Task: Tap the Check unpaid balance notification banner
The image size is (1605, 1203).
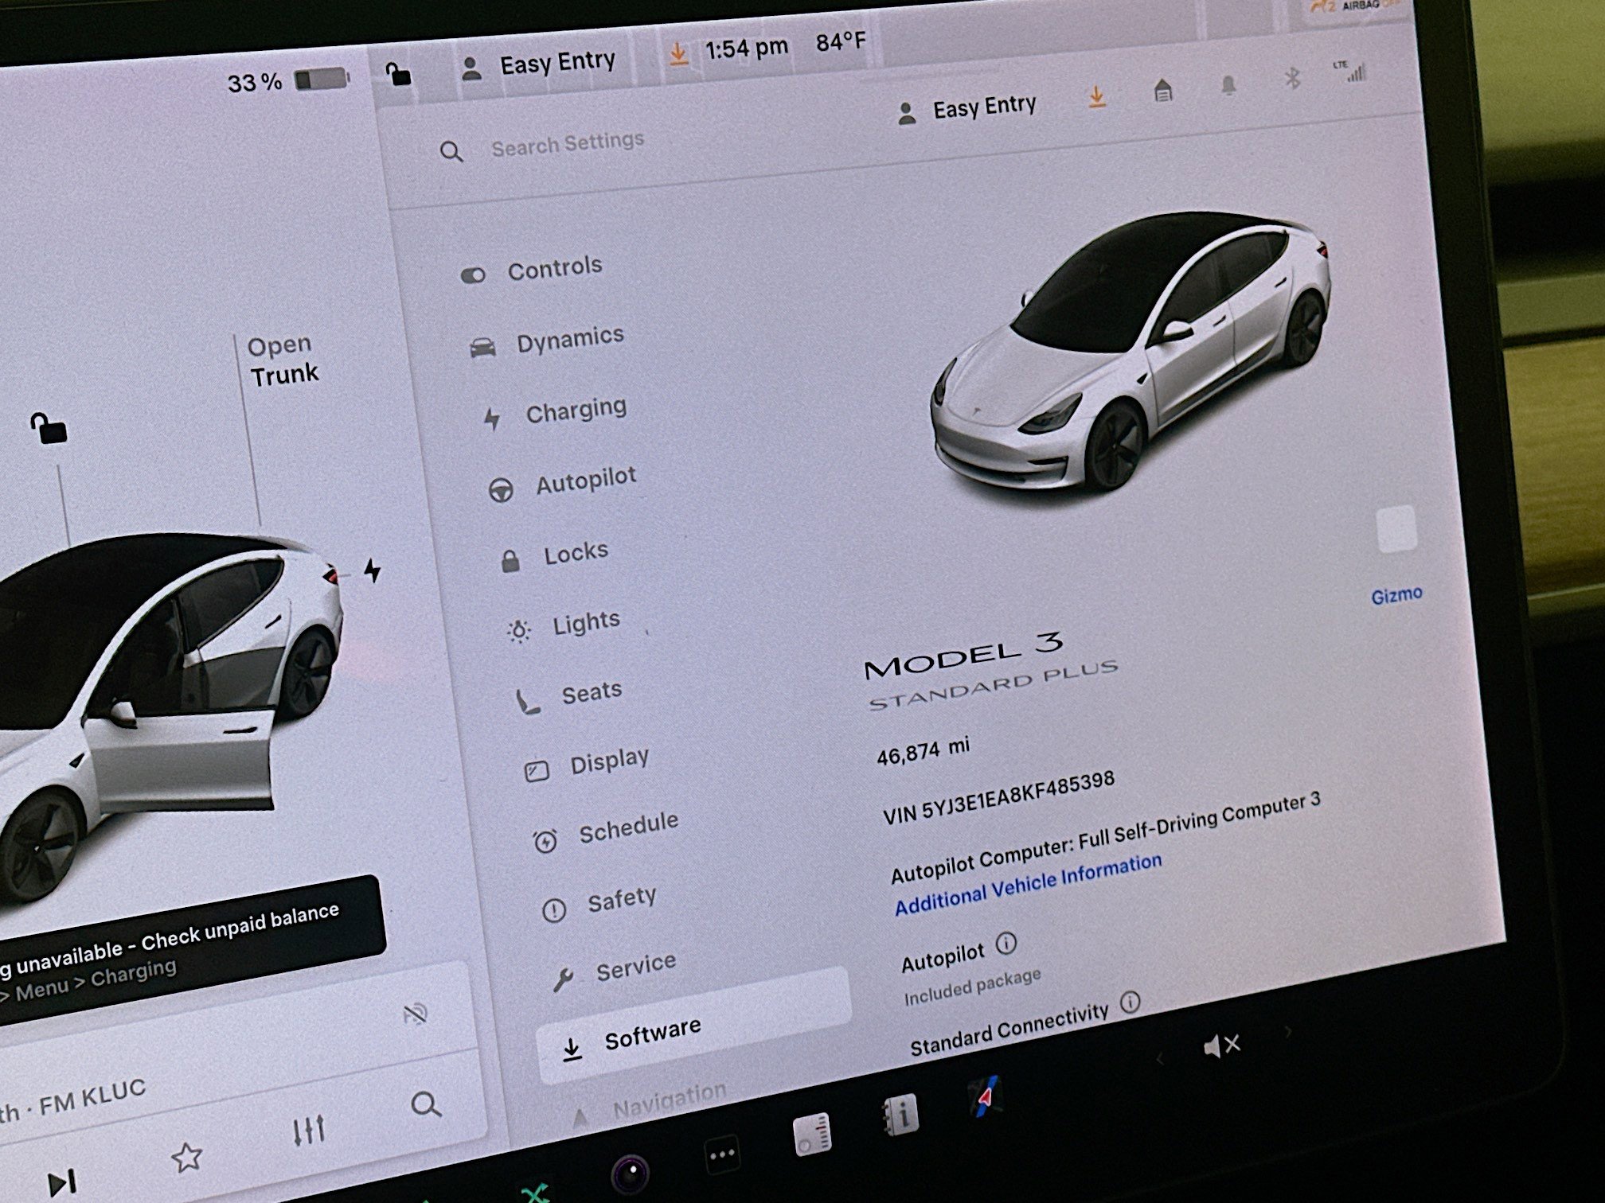Action: pos(188,948)
